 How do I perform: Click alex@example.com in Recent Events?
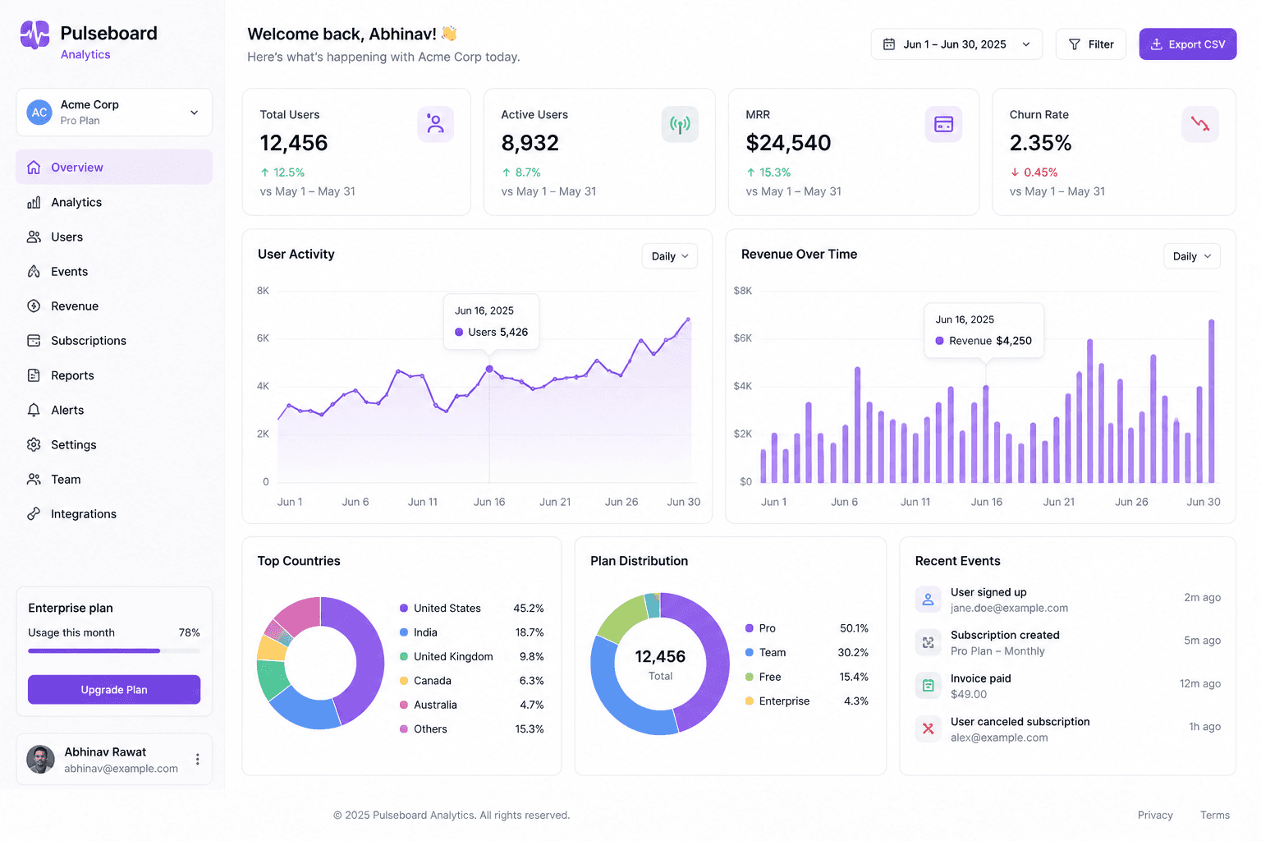999,738
